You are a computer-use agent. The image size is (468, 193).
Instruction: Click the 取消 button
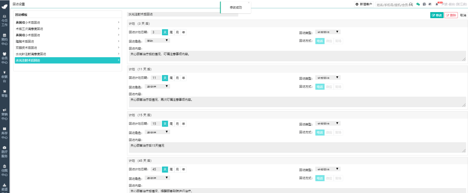click(463, 15)
